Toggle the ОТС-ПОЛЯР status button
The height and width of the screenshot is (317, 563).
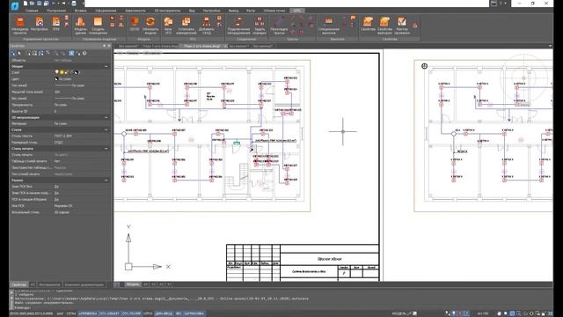click(132, 313)
